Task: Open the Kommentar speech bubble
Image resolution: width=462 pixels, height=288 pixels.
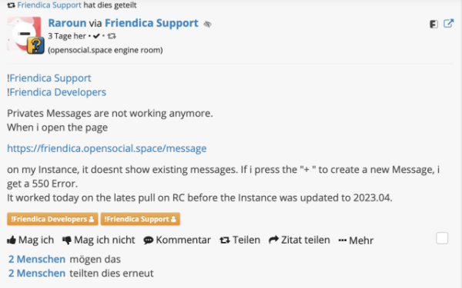Action: pyautogui.click(x=148, y=240)
